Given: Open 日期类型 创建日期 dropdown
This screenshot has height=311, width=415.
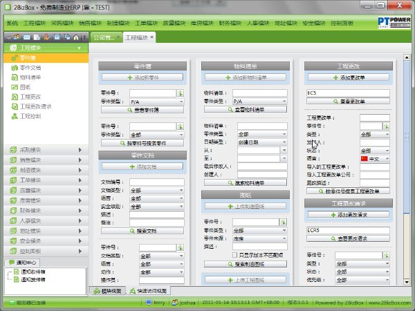Looking at the screenshot, I should coord(262,142).
